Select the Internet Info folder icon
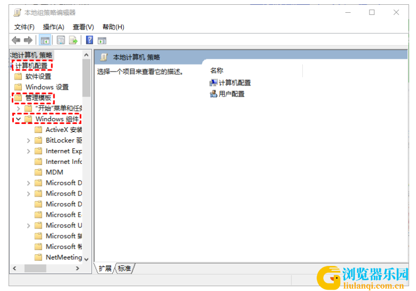This screenshot has width=416, height=291. pos(38,162)
